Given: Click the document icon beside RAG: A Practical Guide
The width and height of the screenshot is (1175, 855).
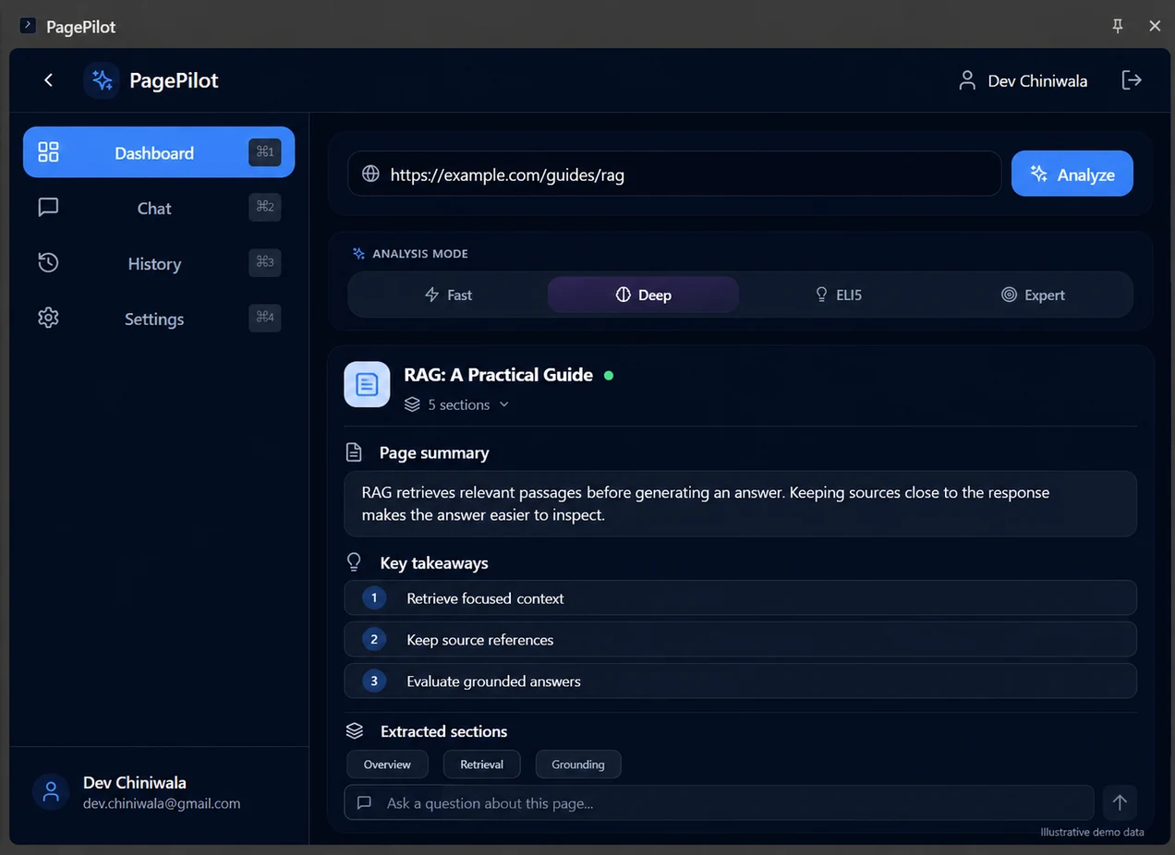Looking at the screenshot, I should pos(367,384).
